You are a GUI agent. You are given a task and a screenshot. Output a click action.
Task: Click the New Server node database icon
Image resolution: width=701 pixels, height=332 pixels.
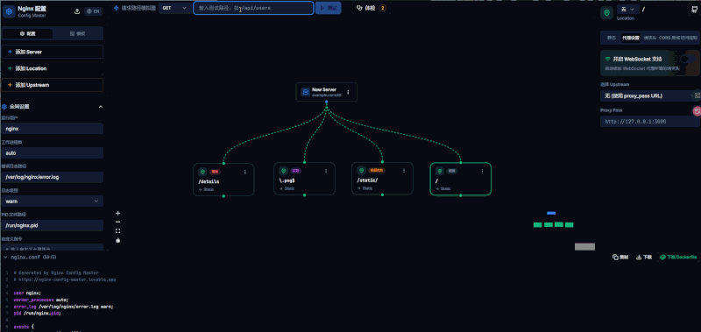coord(306,92)
